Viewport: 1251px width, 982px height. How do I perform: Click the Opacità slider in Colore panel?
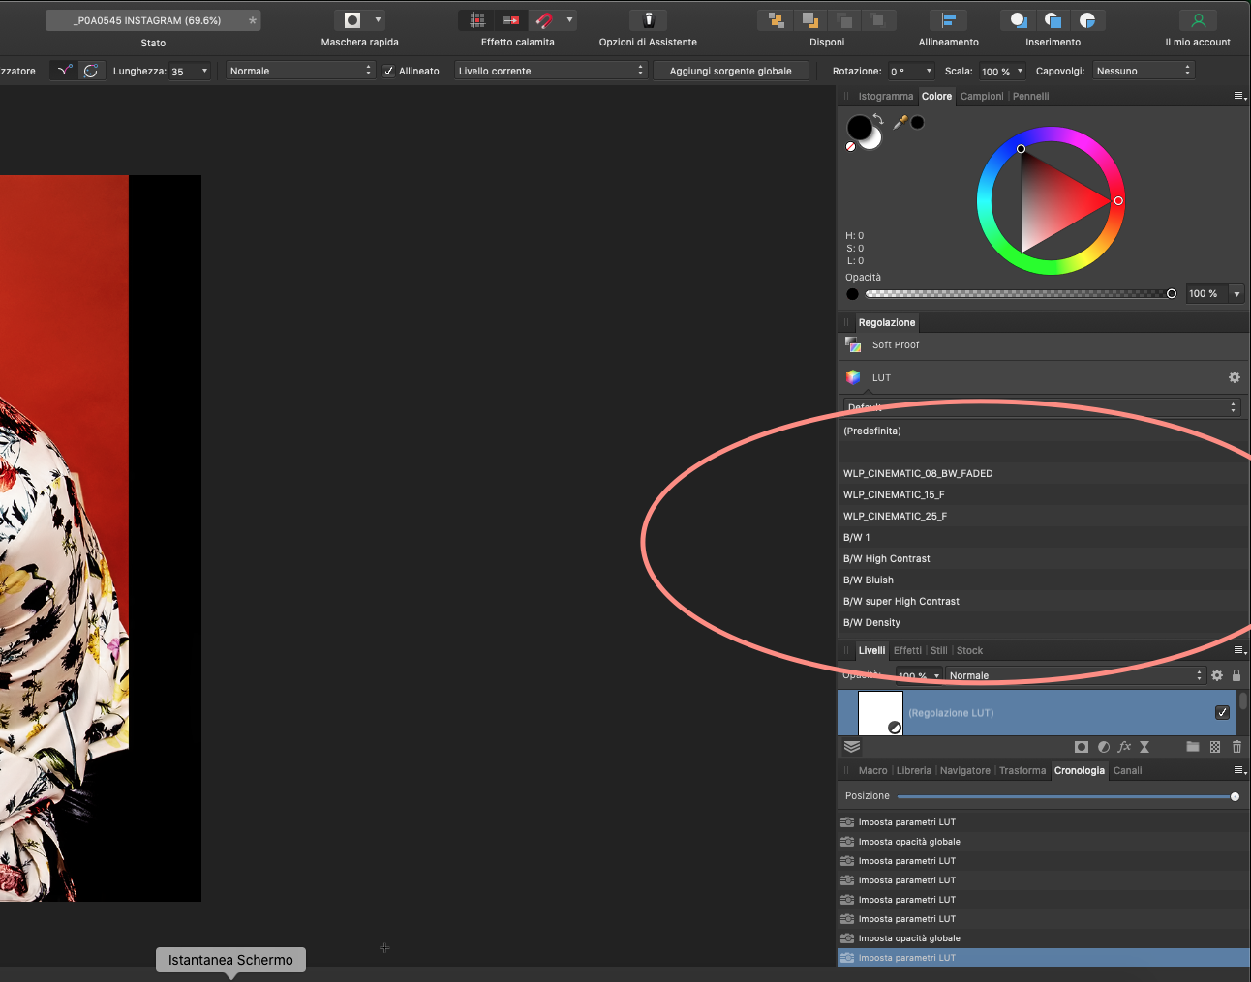(1020, 293)
